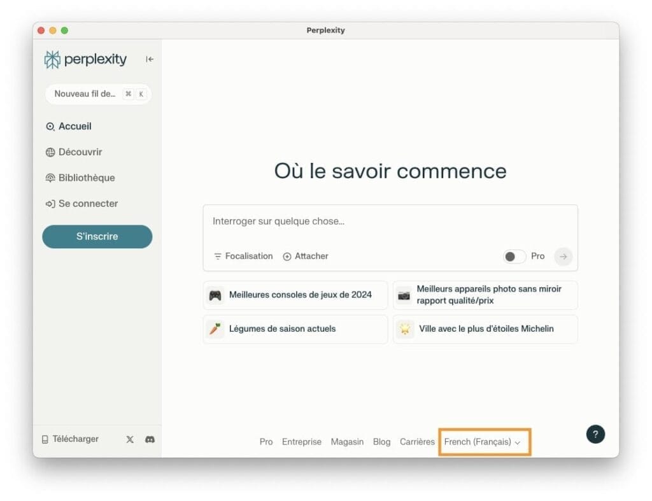Click the Télécharger download icon
The height and width of the screenshot is (501, 652).
pos(44,439)
